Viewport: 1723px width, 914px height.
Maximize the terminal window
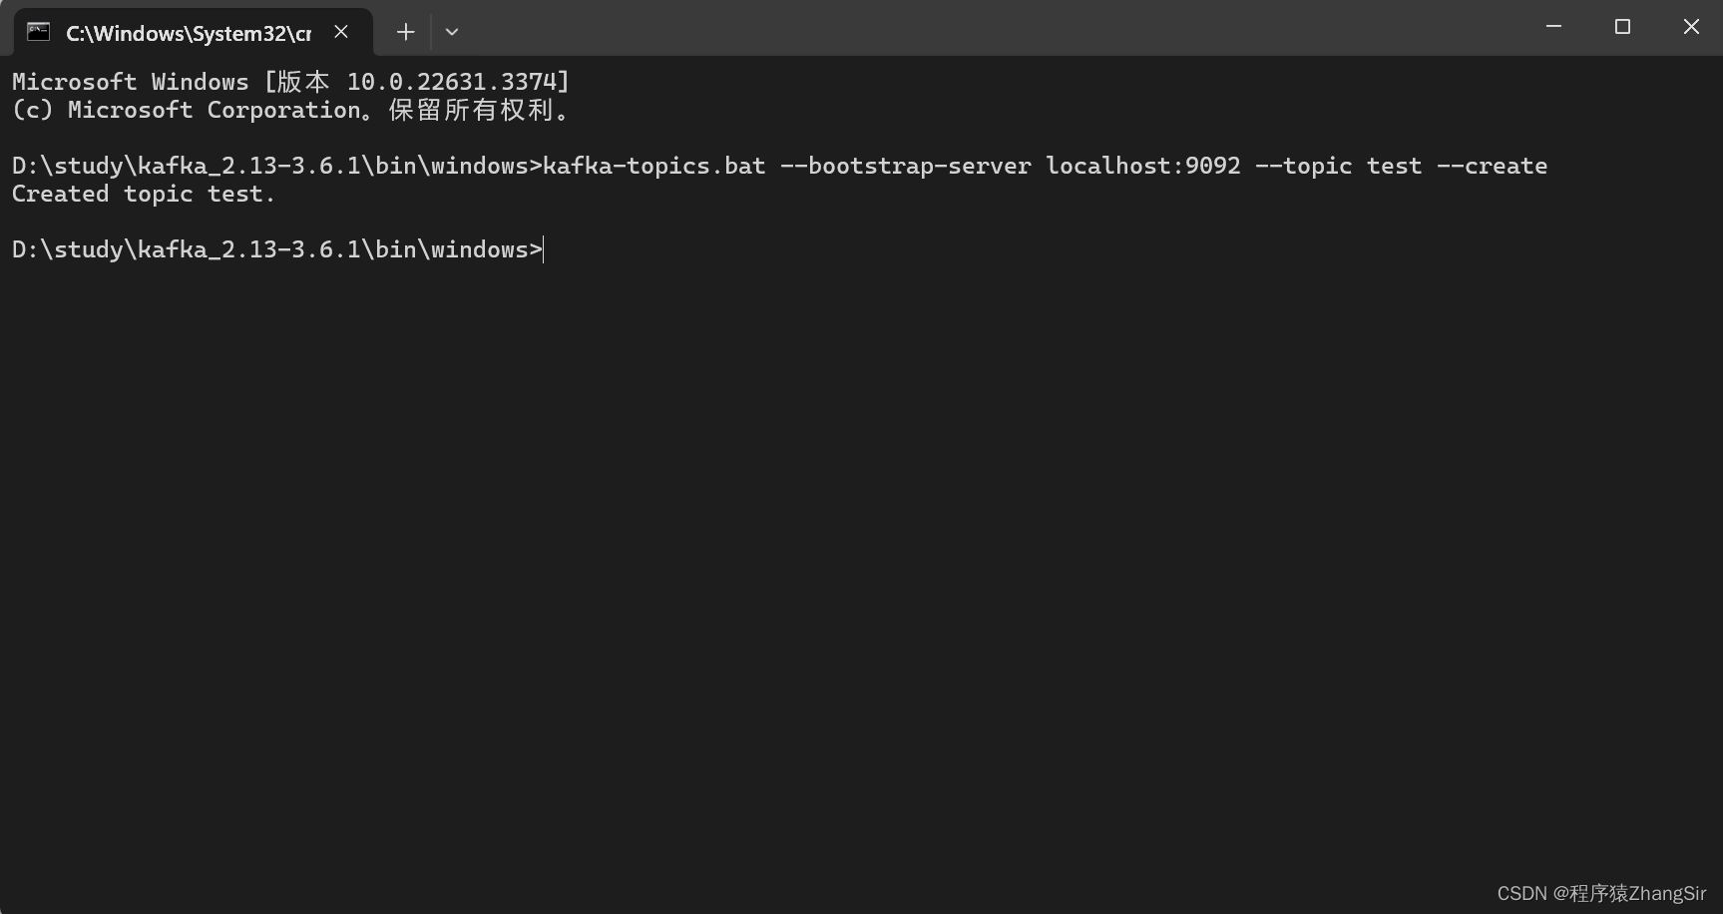[1622, 27]
